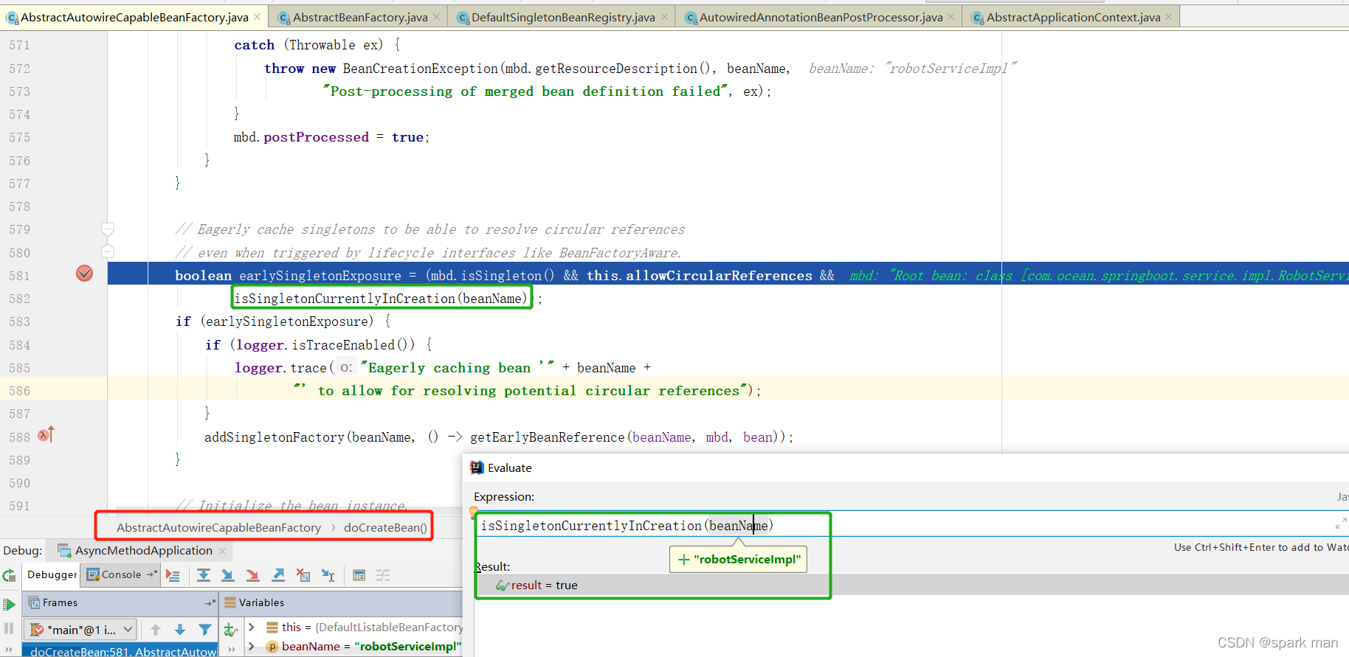This screenshot has height=657, width=1349.
Task: Click isSingletonCurrentlyInCreation(beanName) on line 582
Action: (382, 299)
